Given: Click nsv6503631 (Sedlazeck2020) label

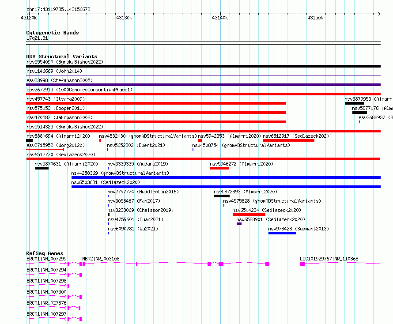Looking at the screenshot, I should pos(106,182).
